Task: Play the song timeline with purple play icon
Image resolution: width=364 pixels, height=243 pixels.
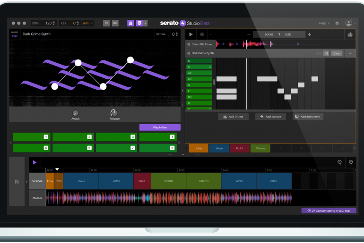Action: pos(35,162)
